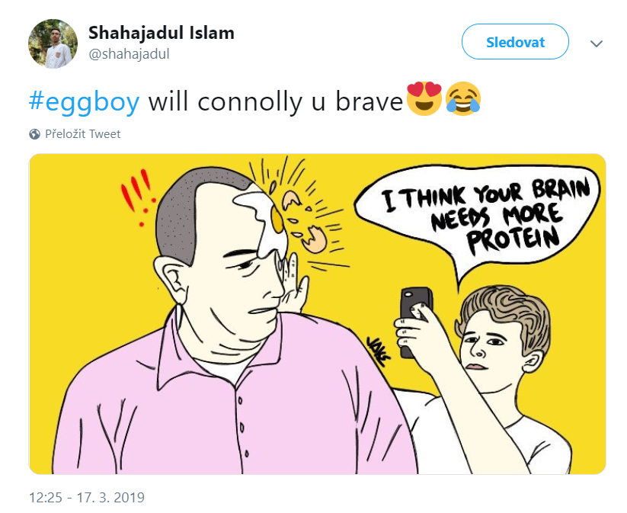The image size is (627, 513).
Task: Open Shahajadul Islam's profile avatar
Action: (x=53, y=43)
